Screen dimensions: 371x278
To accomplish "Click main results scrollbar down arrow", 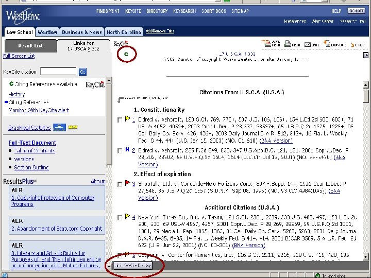I will click(x=365, y=256).
